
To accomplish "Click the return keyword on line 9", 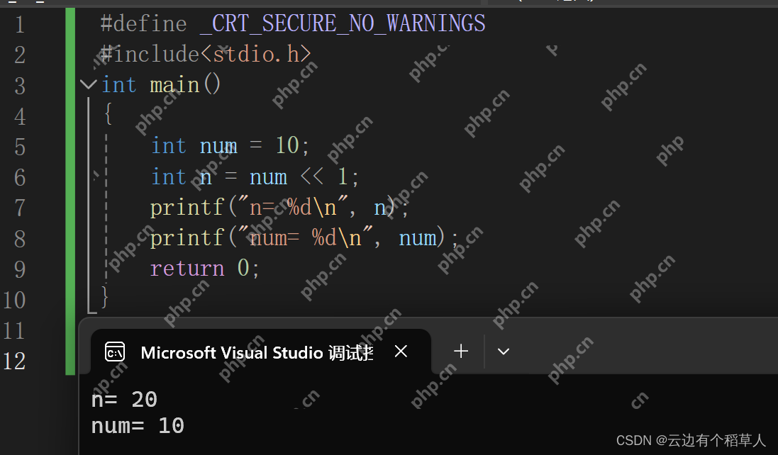I will coord(187,269).
